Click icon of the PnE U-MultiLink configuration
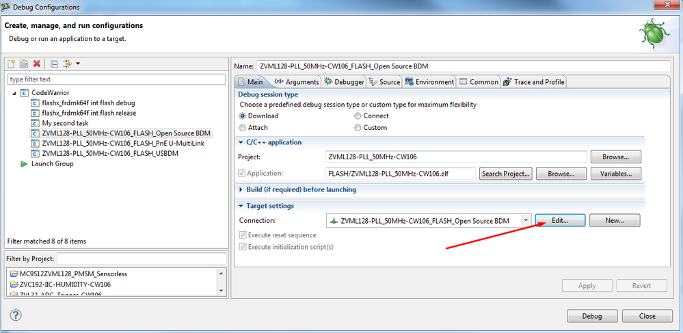Screen dimensions: 683x333 point(35,144)
